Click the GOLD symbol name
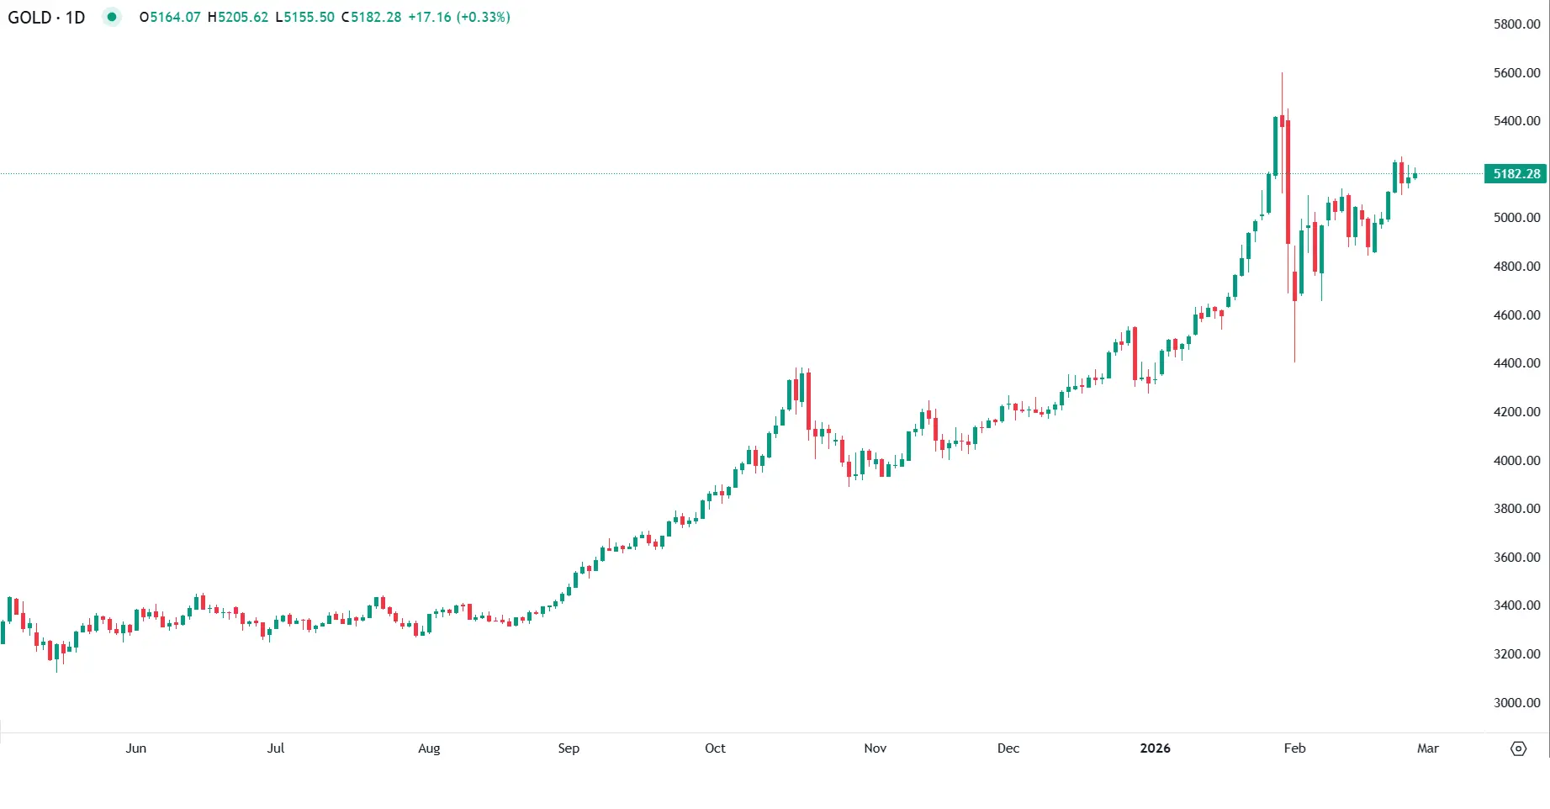 click(x=31, y=17)
